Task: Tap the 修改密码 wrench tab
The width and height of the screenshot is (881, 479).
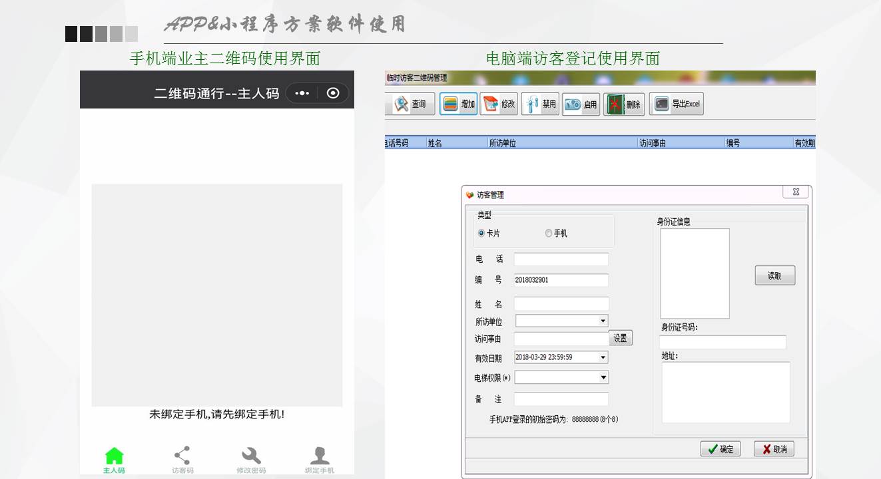Action: pyautogui.click(x=251, y=460)
